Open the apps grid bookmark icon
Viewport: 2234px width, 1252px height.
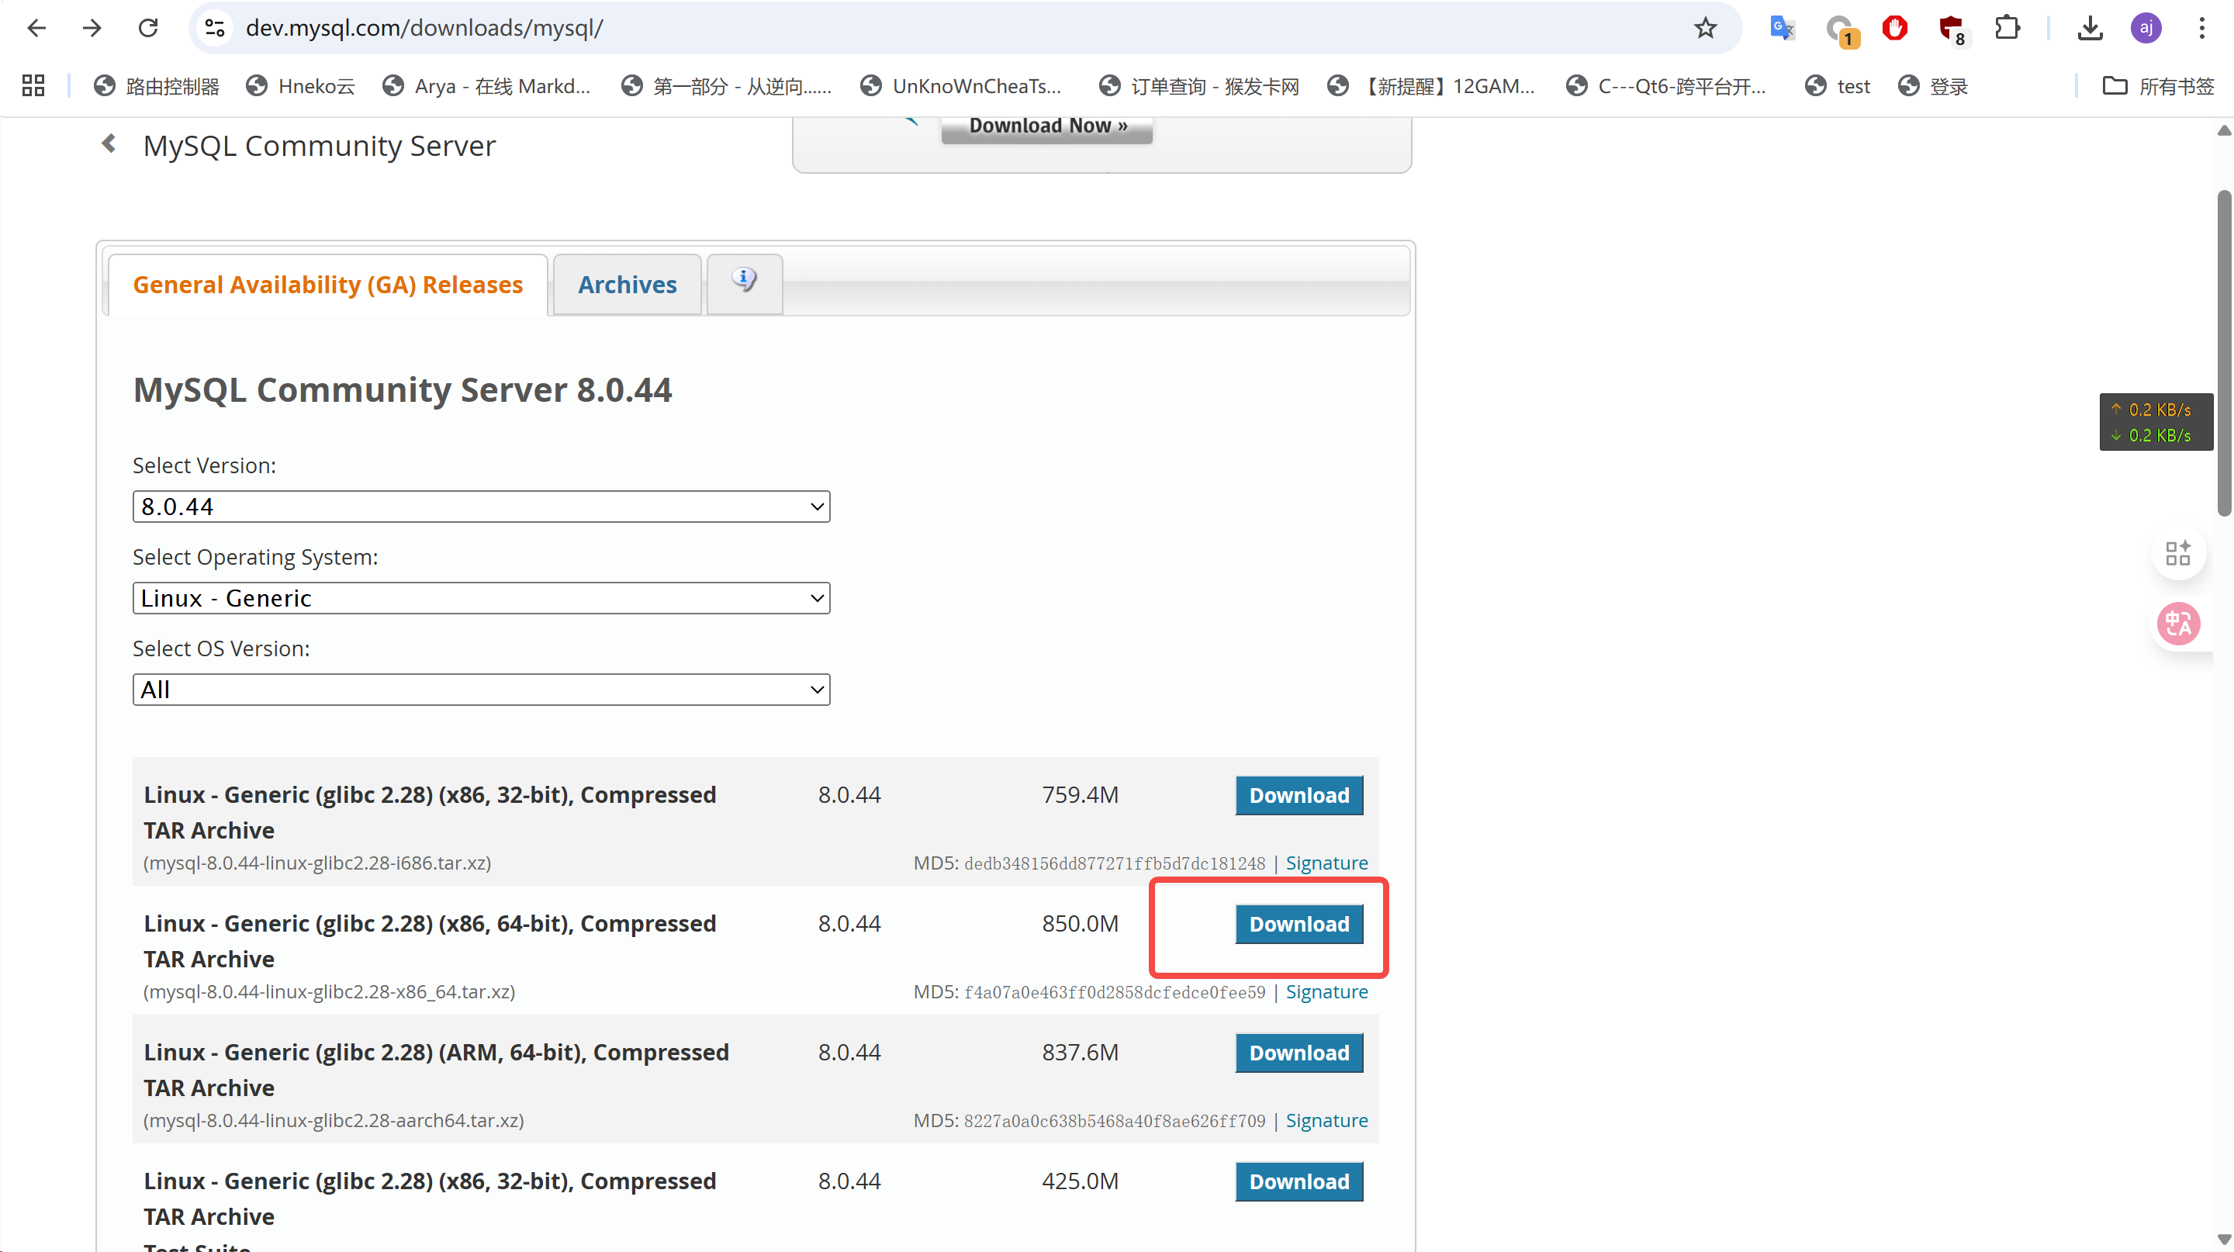click(33, 86)
